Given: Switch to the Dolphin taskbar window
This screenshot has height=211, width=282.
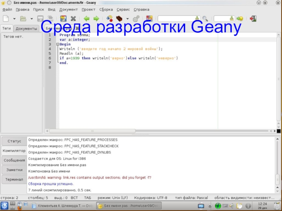Looking at the screenshot, I should pos(62,206).
